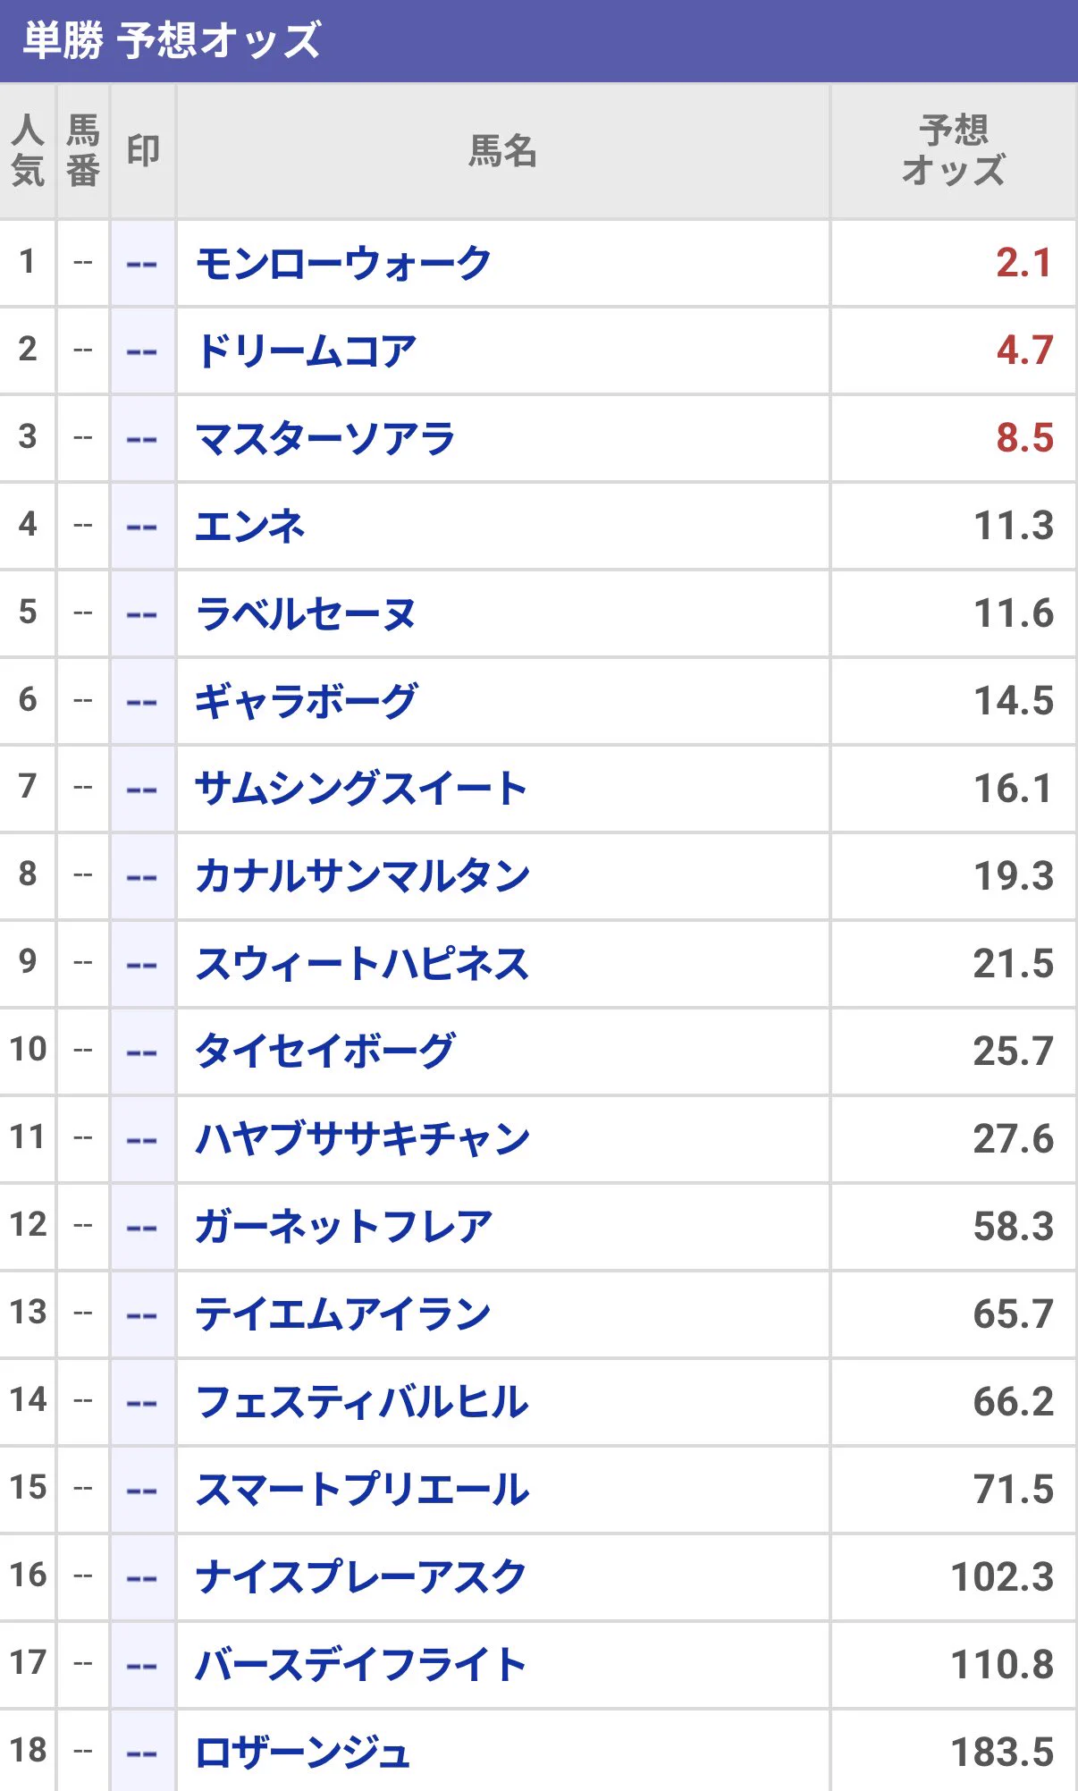Screen dimensions: 1078x1791
Task: Click テイエムアイラン horse name
Action: [x=343, y=1315]
